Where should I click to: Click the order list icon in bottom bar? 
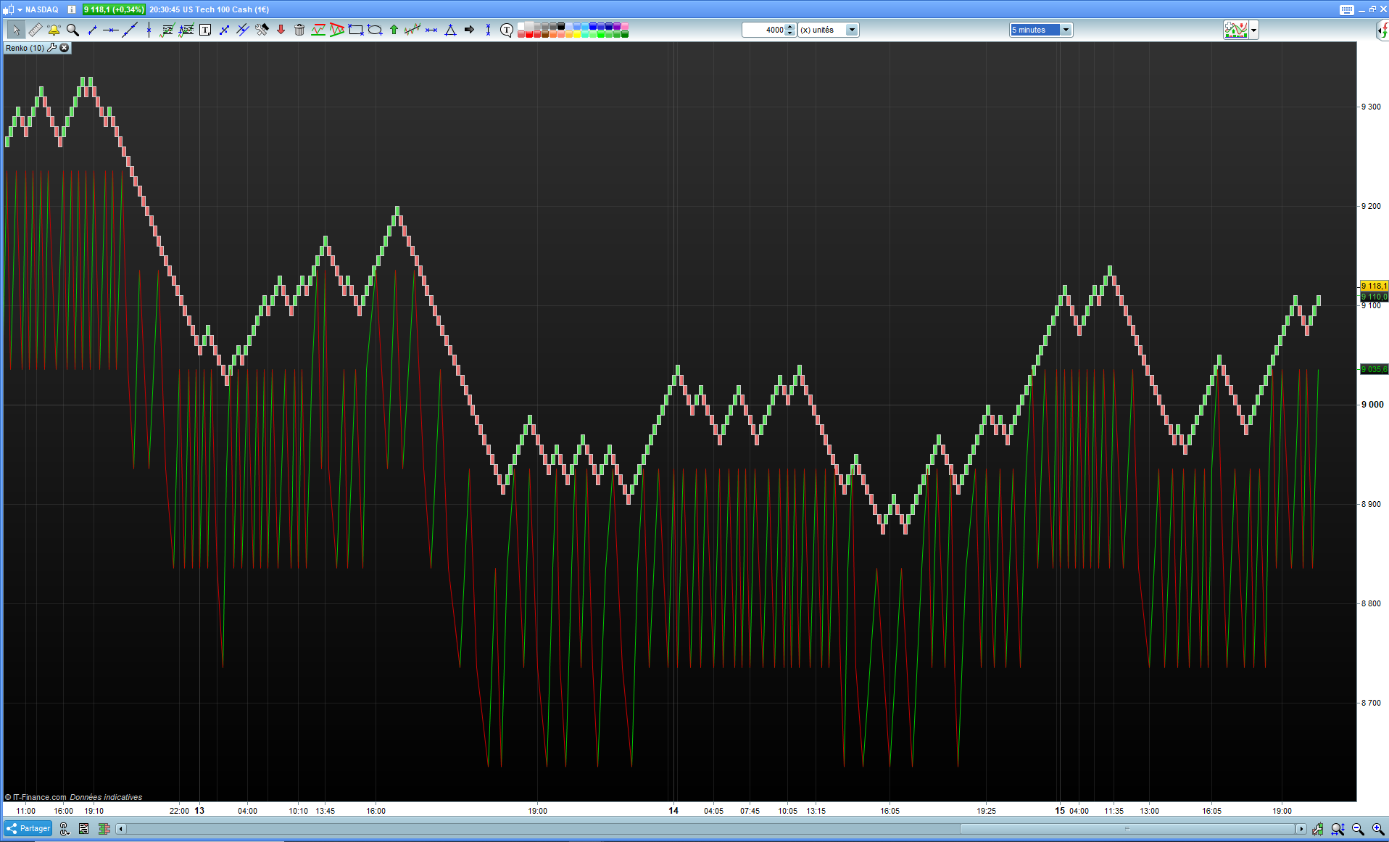pos(84,829)
